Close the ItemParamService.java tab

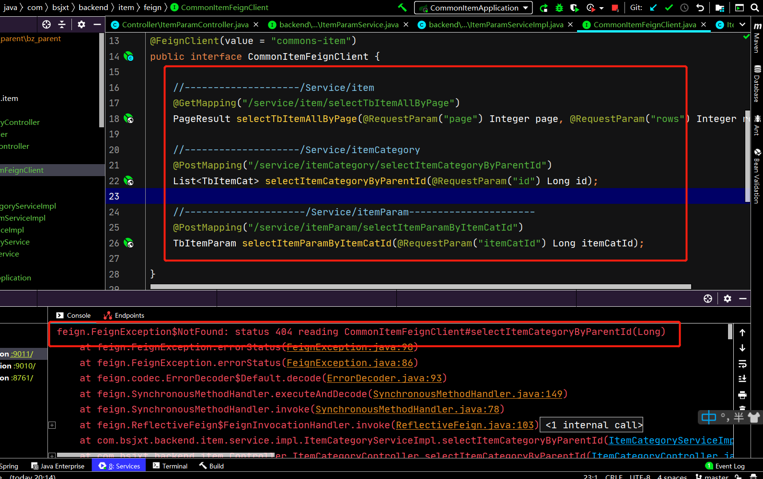click(x=406, y=24)
